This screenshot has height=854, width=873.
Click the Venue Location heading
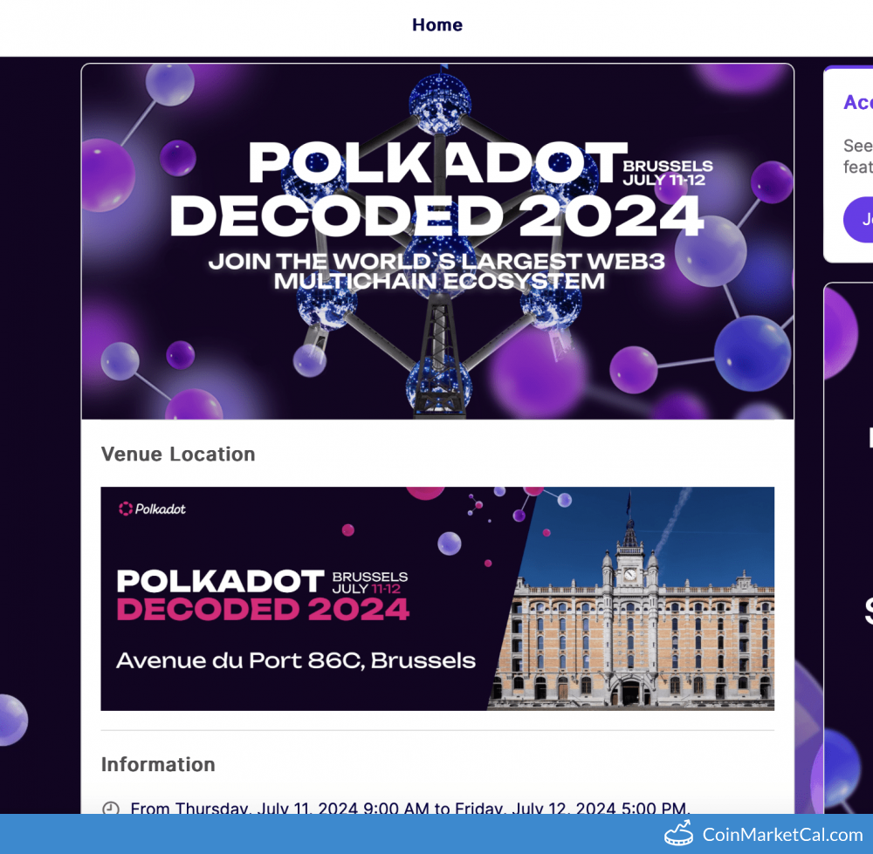pos(178,454)
